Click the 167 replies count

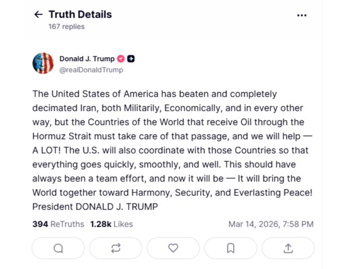(66, 27)
